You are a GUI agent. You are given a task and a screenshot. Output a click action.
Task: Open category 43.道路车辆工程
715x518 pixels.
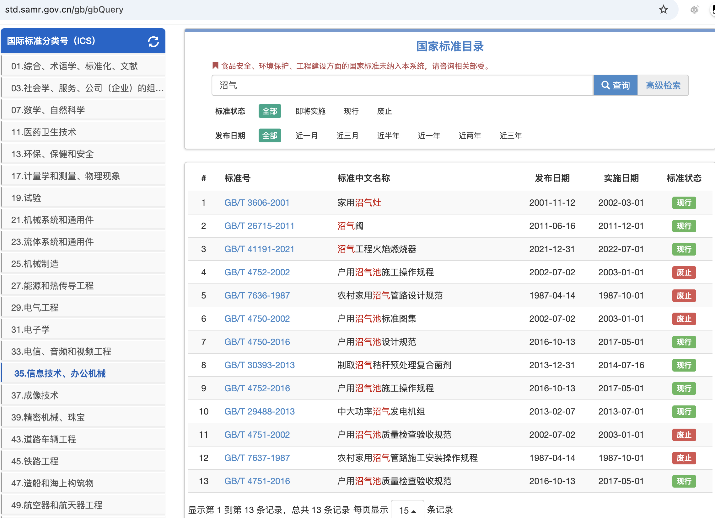[x=83, y=439]
